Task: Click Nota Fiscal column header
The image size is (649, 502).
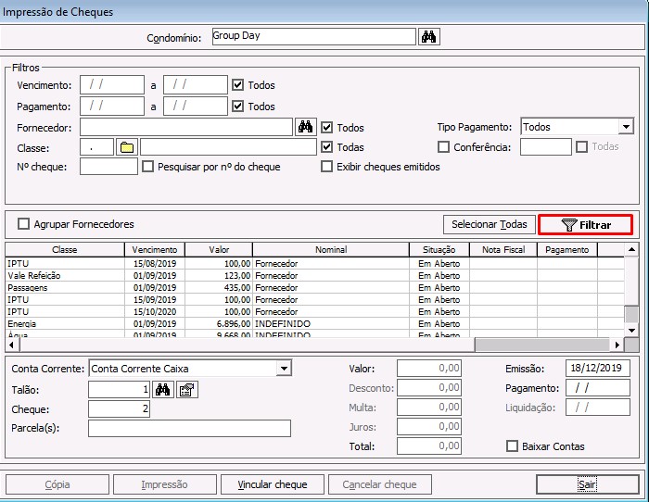Action: click(503, 250)
